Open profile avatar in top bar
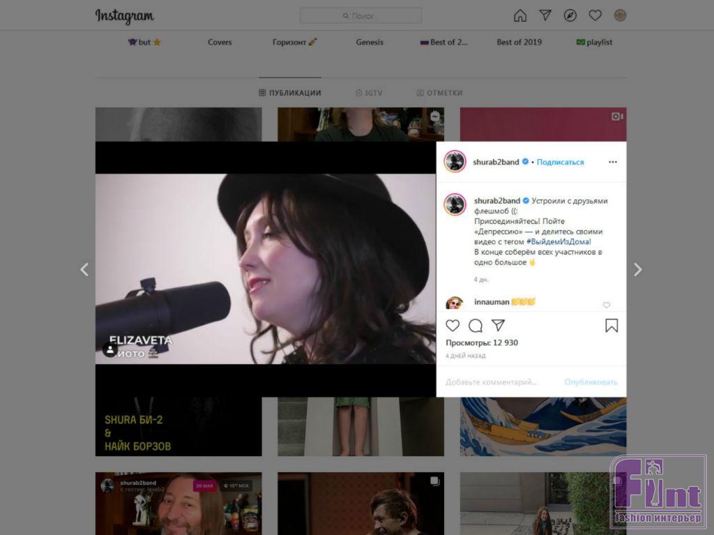Viewport: 714px width, 535px height. [x=619, y=15]
